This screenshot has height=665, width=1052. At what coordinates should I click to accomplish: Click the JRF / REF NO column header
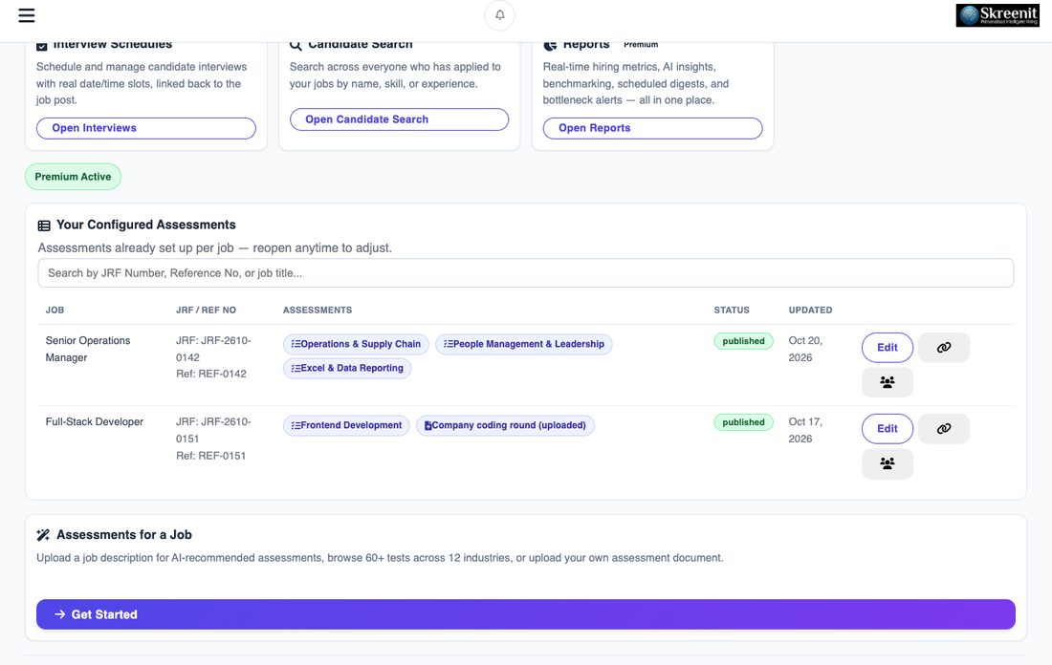tap(206, 310)
